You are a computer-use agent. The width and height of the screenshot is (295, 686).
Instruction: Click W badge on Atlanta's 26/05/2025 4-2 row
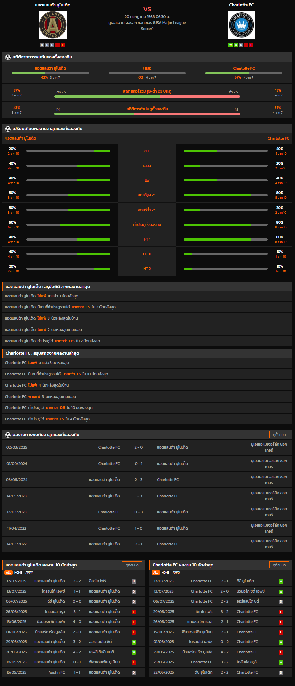tap(134, 652)
